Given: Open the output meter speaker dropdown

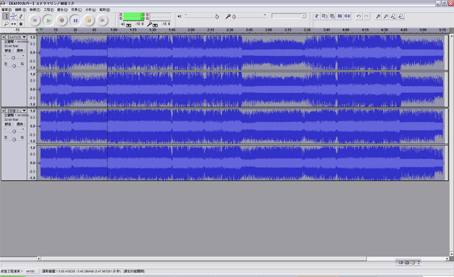Looking at the screenshot, I should point(129,25).
